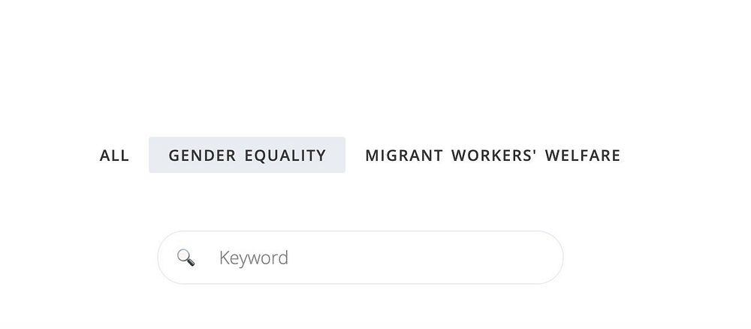Click the highlighted GENDER EQUALITY pill
The image size is (751, 329).
247,155
